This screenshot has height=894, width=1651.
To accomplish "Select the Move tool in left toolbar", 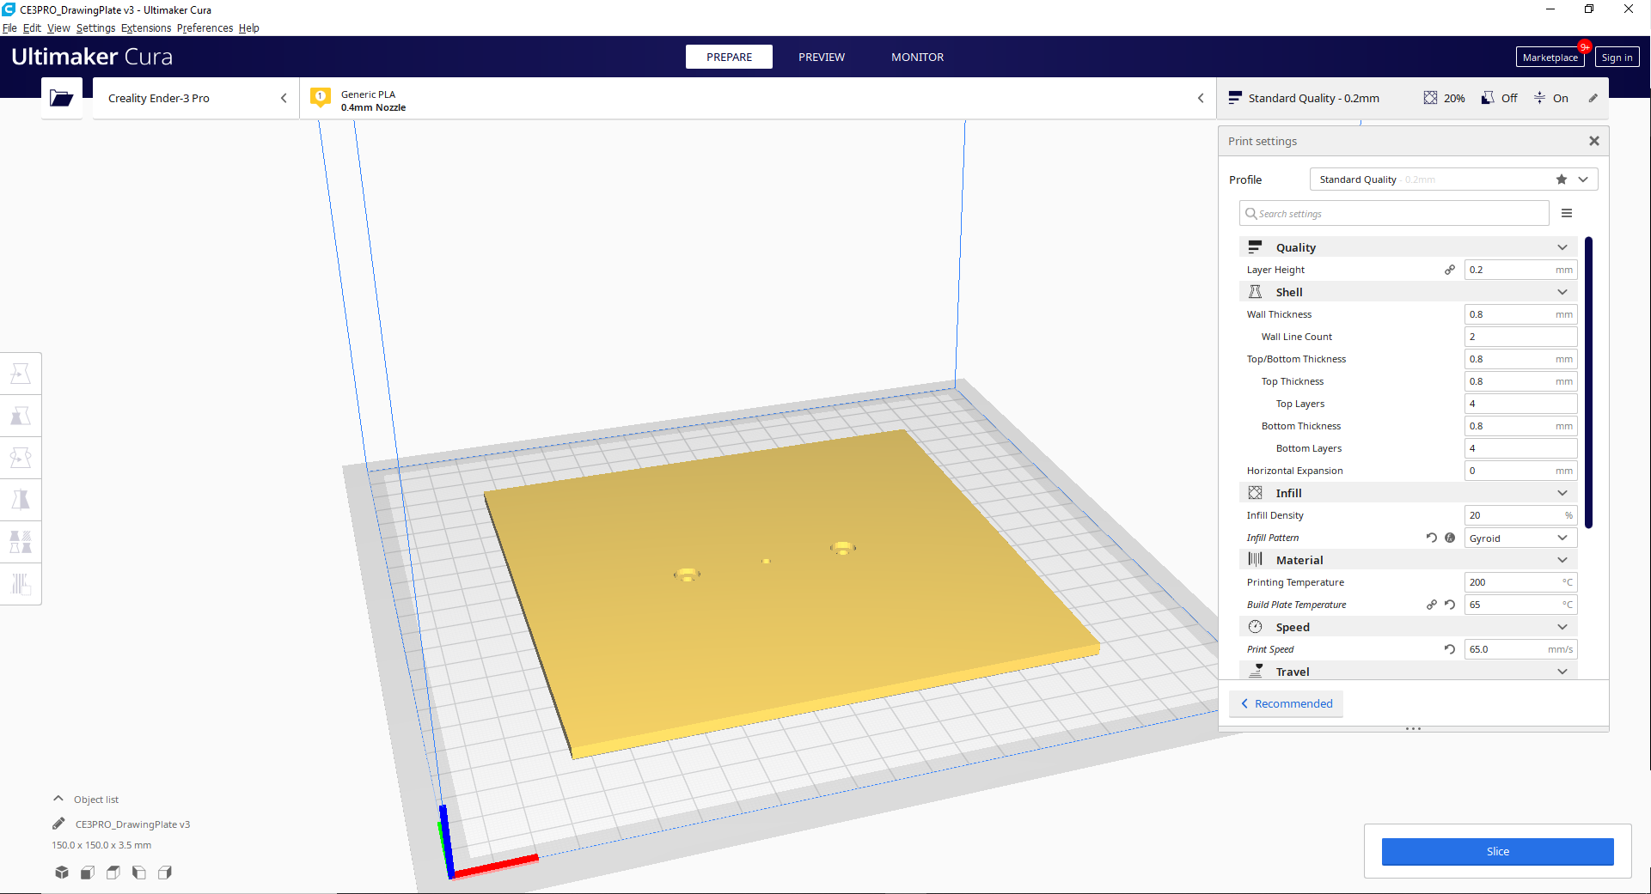I will (x=21, y=374).
